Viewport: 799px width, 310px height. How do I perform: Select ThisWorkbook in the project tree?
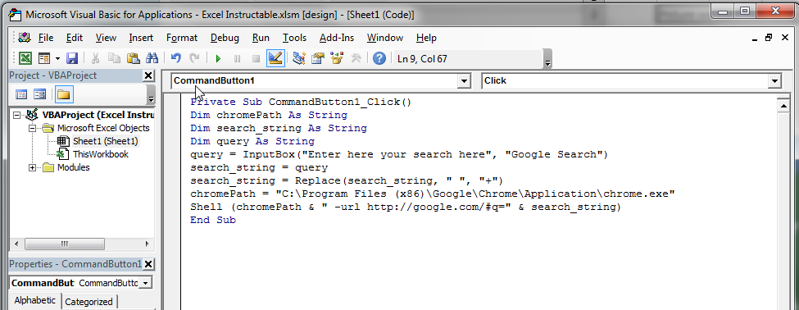pos(100,154)
